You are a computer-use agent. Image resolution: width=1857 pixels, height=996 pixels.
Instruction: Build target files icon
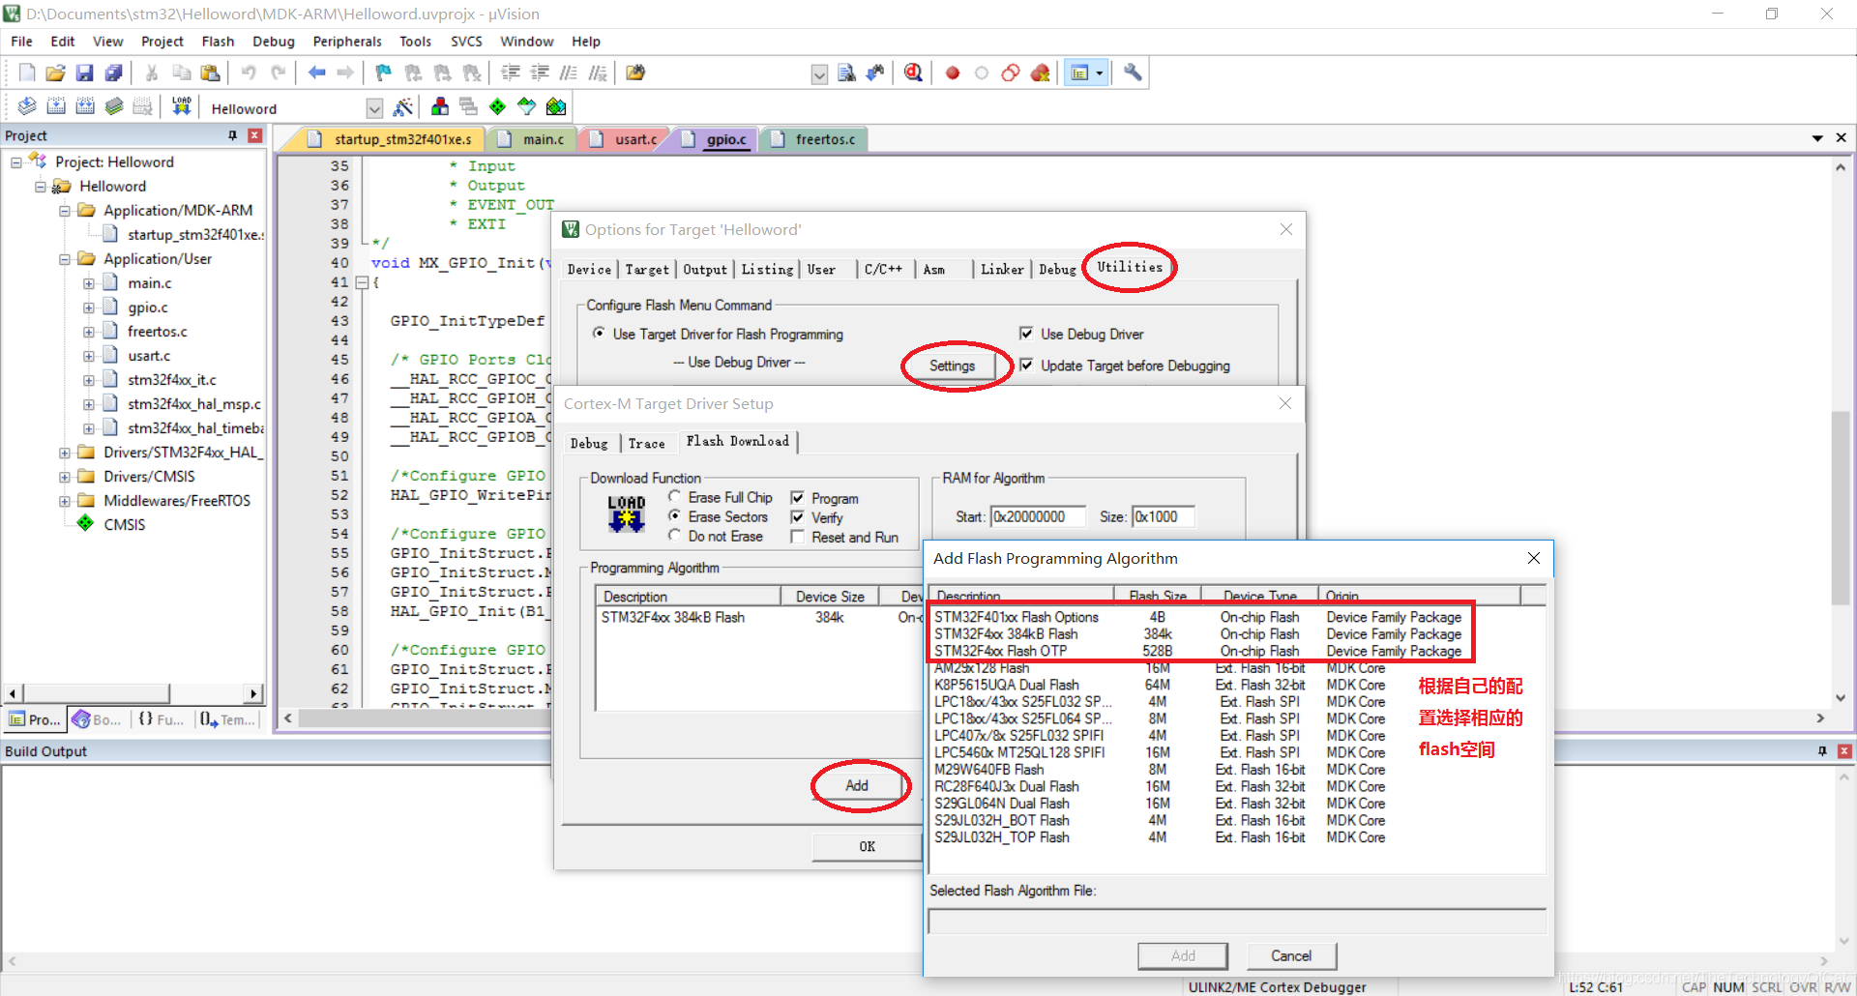(x=56, y=106)
